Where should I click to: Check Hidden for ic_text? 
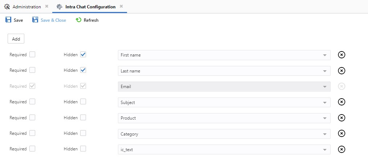83,149
